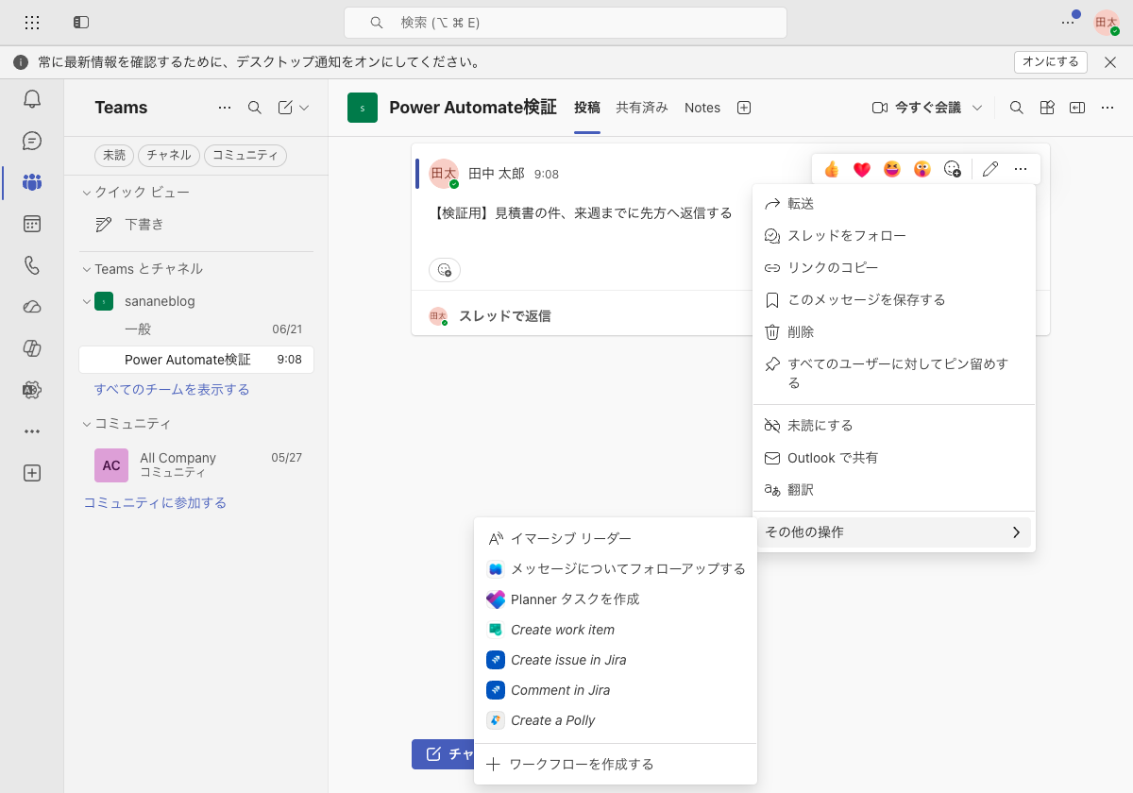The image size is (1133, 793).
Task: Open Calls phone icon in left rail
Action: (x=32, y=265)
